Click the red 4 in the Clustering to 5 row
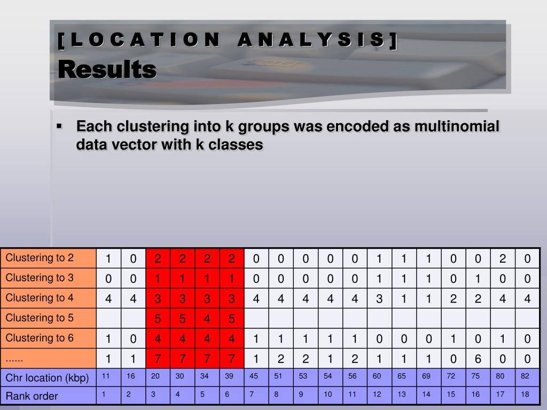The height and width of the screenshot is (410, 547). coord(207,319)
